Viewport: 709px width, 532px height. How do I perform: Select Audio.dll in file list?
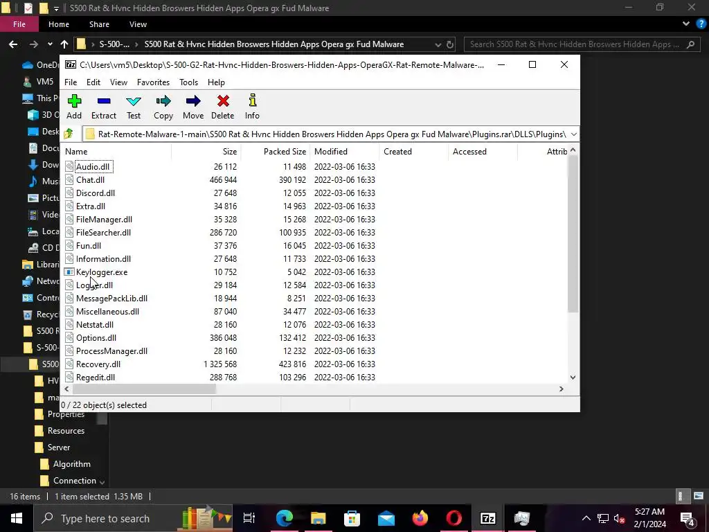point(93,166)
